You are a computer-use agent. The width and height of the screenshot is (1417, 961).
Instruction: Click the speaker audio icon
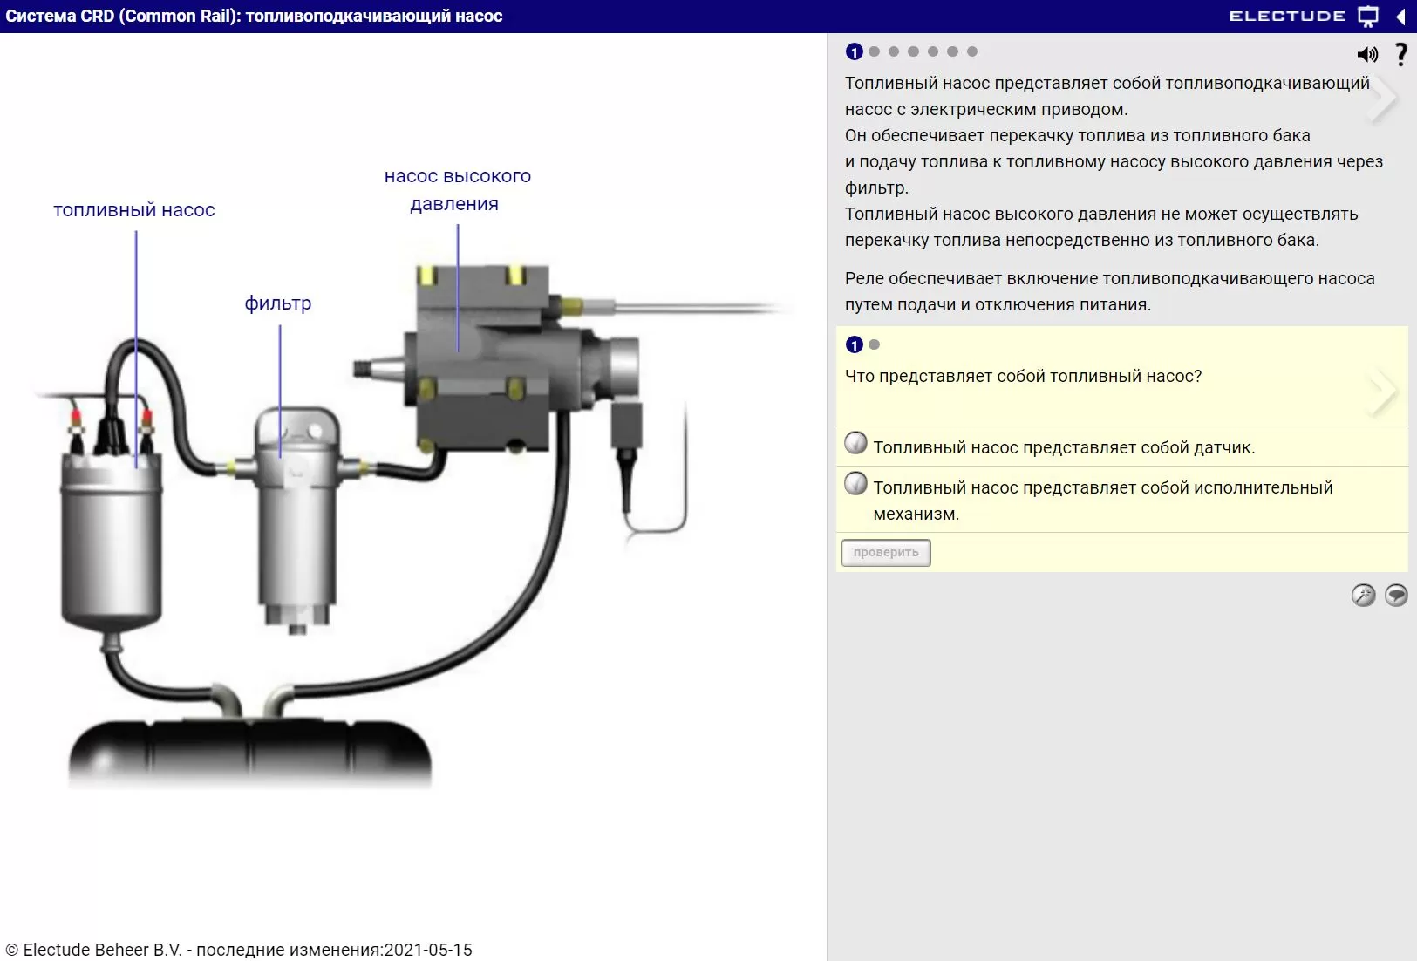click(x=1367, y=55)
